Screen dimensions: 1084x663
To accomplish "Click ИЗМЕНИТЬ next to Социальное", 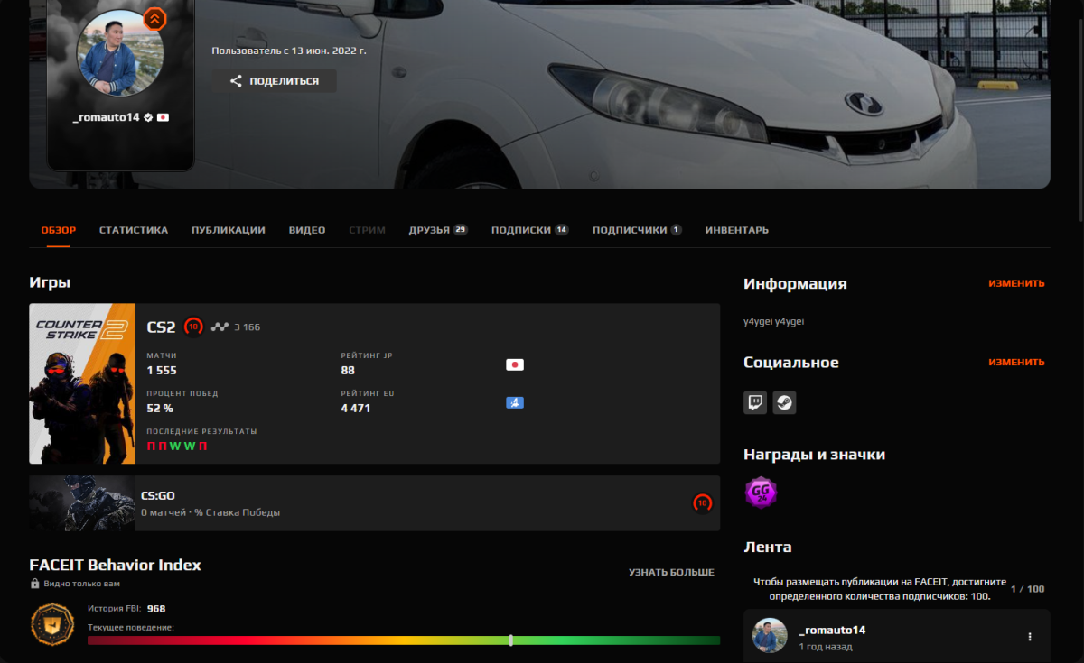I will [1016, 363].
